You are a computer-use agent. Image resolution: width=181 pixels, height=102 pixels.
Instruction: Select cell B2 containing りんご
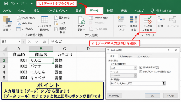pyautogui.click(x=41, y=60)
